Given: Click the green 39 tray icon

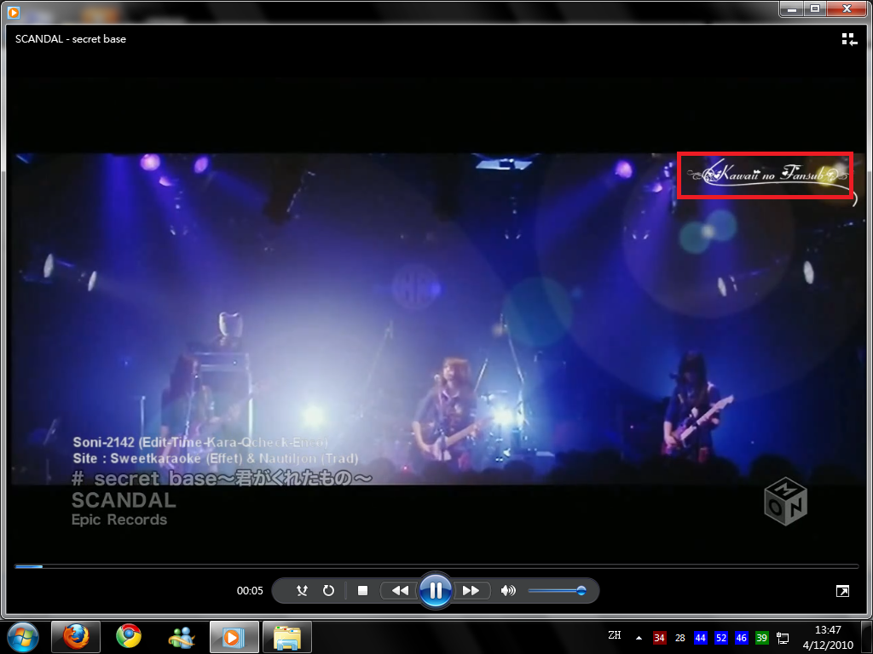Looking at the screenshot, I should [x=761, y=638].
